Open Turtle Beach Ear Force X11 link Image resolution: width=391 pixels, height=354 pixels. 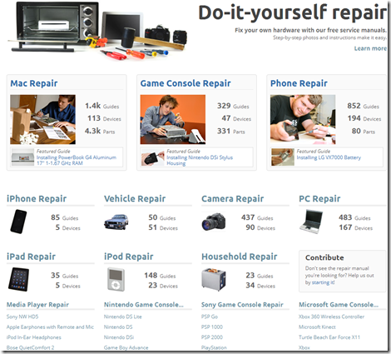[329, 337]
